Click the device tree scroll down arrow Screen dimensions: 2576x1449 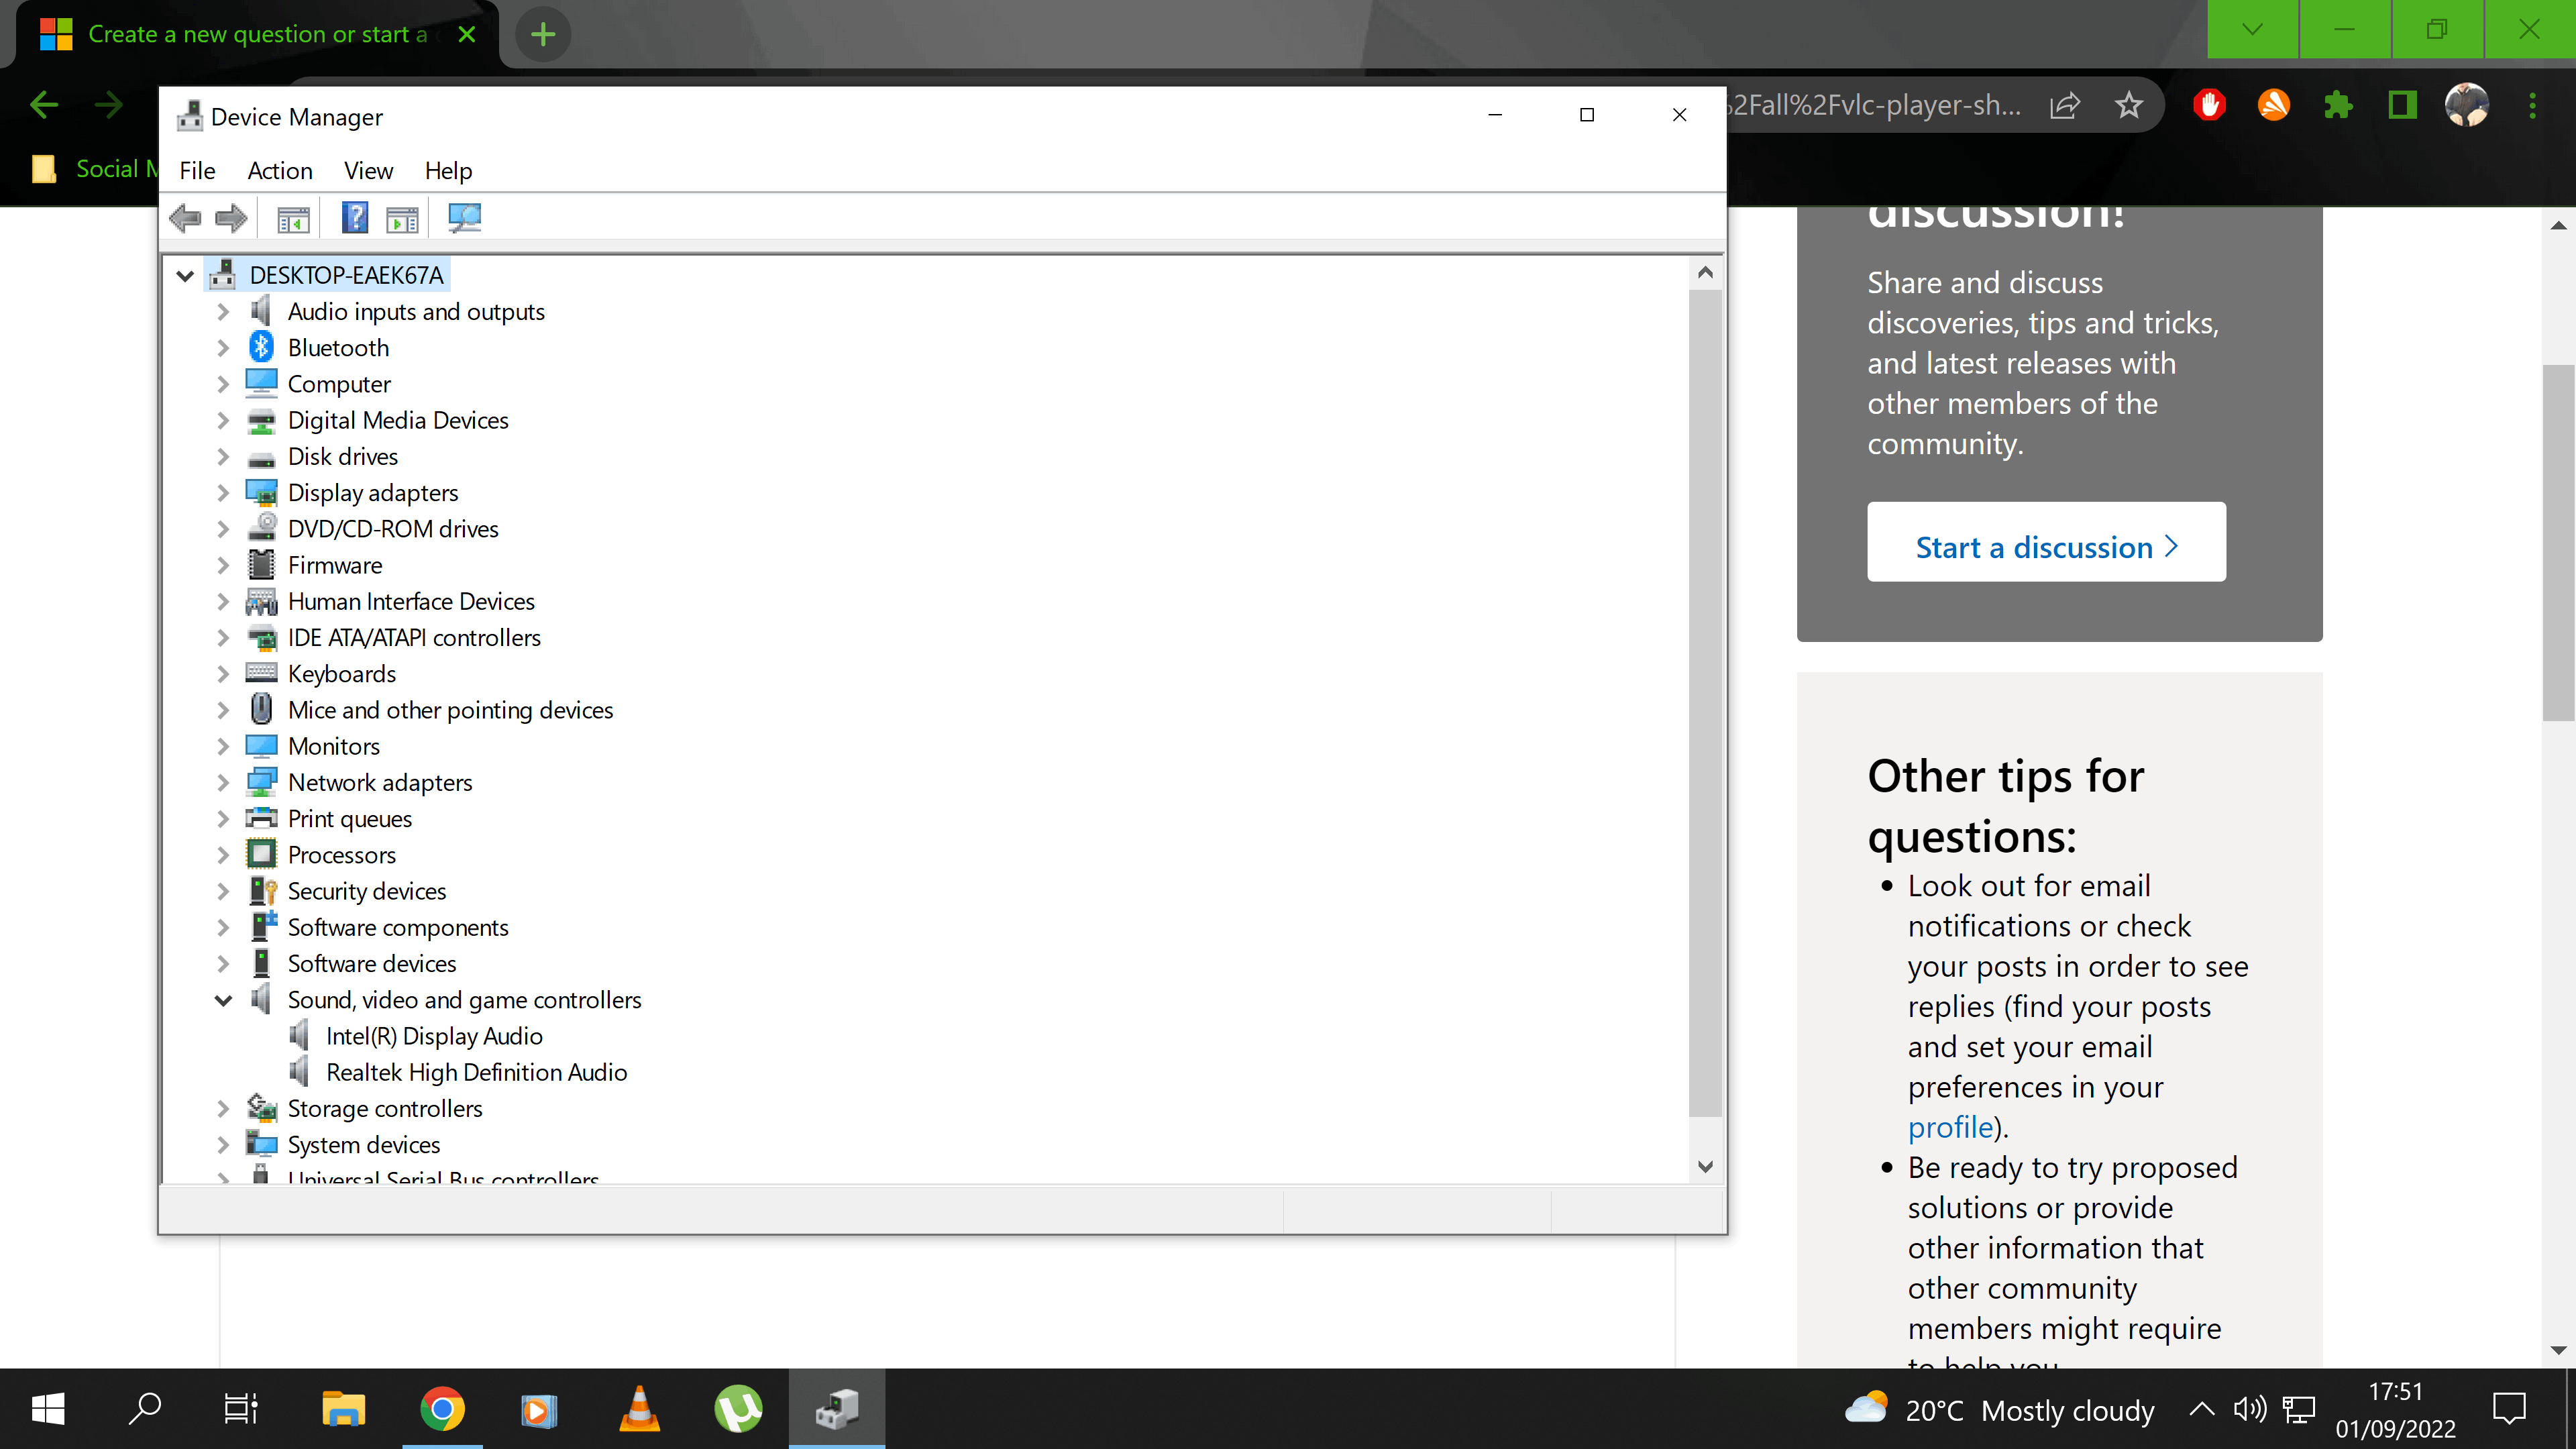[1705, 1166]
